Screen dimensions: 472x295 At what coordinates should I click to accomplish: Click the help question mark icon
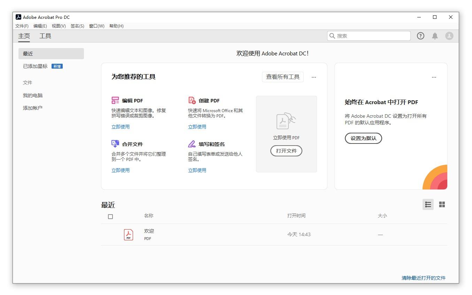click(420, 36)
